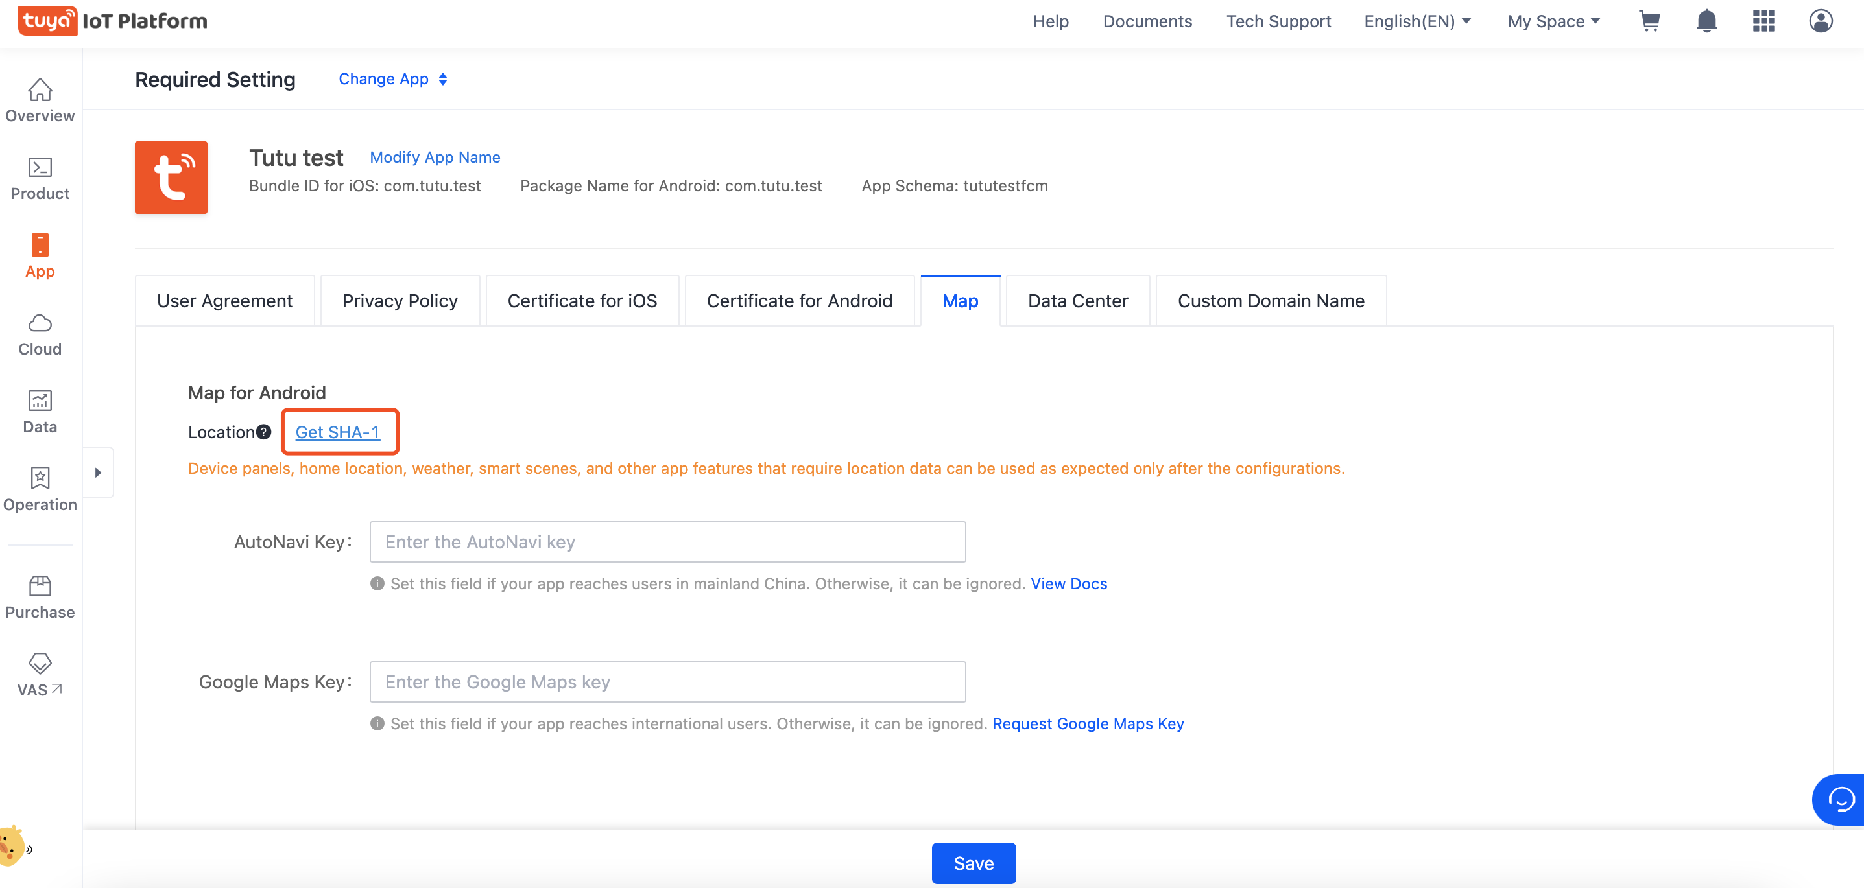This screenshot has width=1864, height=888.
Task: Click Request Google Maps Key link
Action: click(x=1088, y=723)
